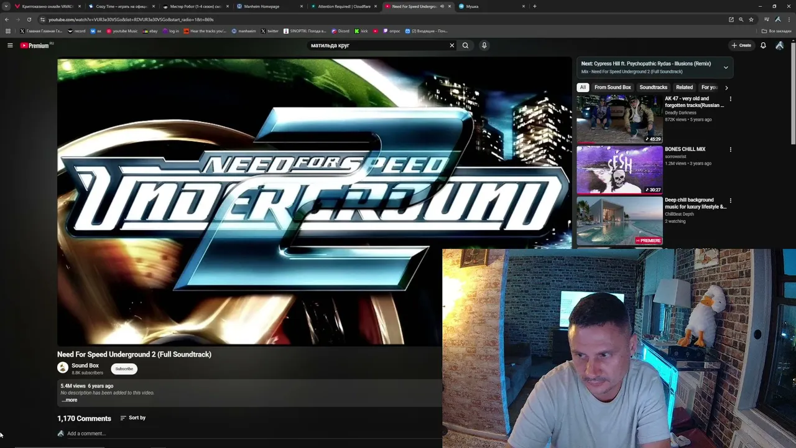Screen dimensions: 796x448
Task: Open the YouTube account avatar menu
Action: [x=779, y=45]
